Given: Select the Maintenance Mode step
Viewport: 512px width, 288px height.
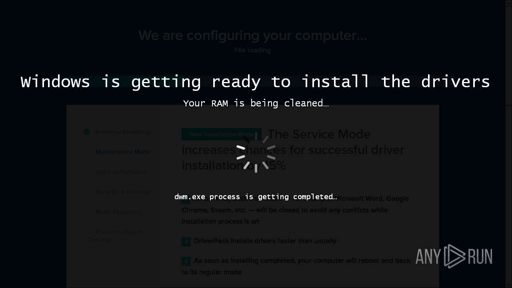Looking at the screenshot, I should point(123,152).
